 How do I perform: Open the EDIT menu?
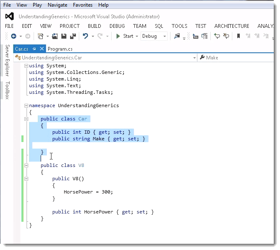point(27,26)
